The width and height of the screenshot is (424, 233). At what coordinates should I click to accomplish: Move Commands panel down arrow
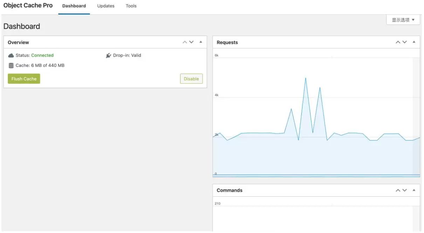[404, 190]
